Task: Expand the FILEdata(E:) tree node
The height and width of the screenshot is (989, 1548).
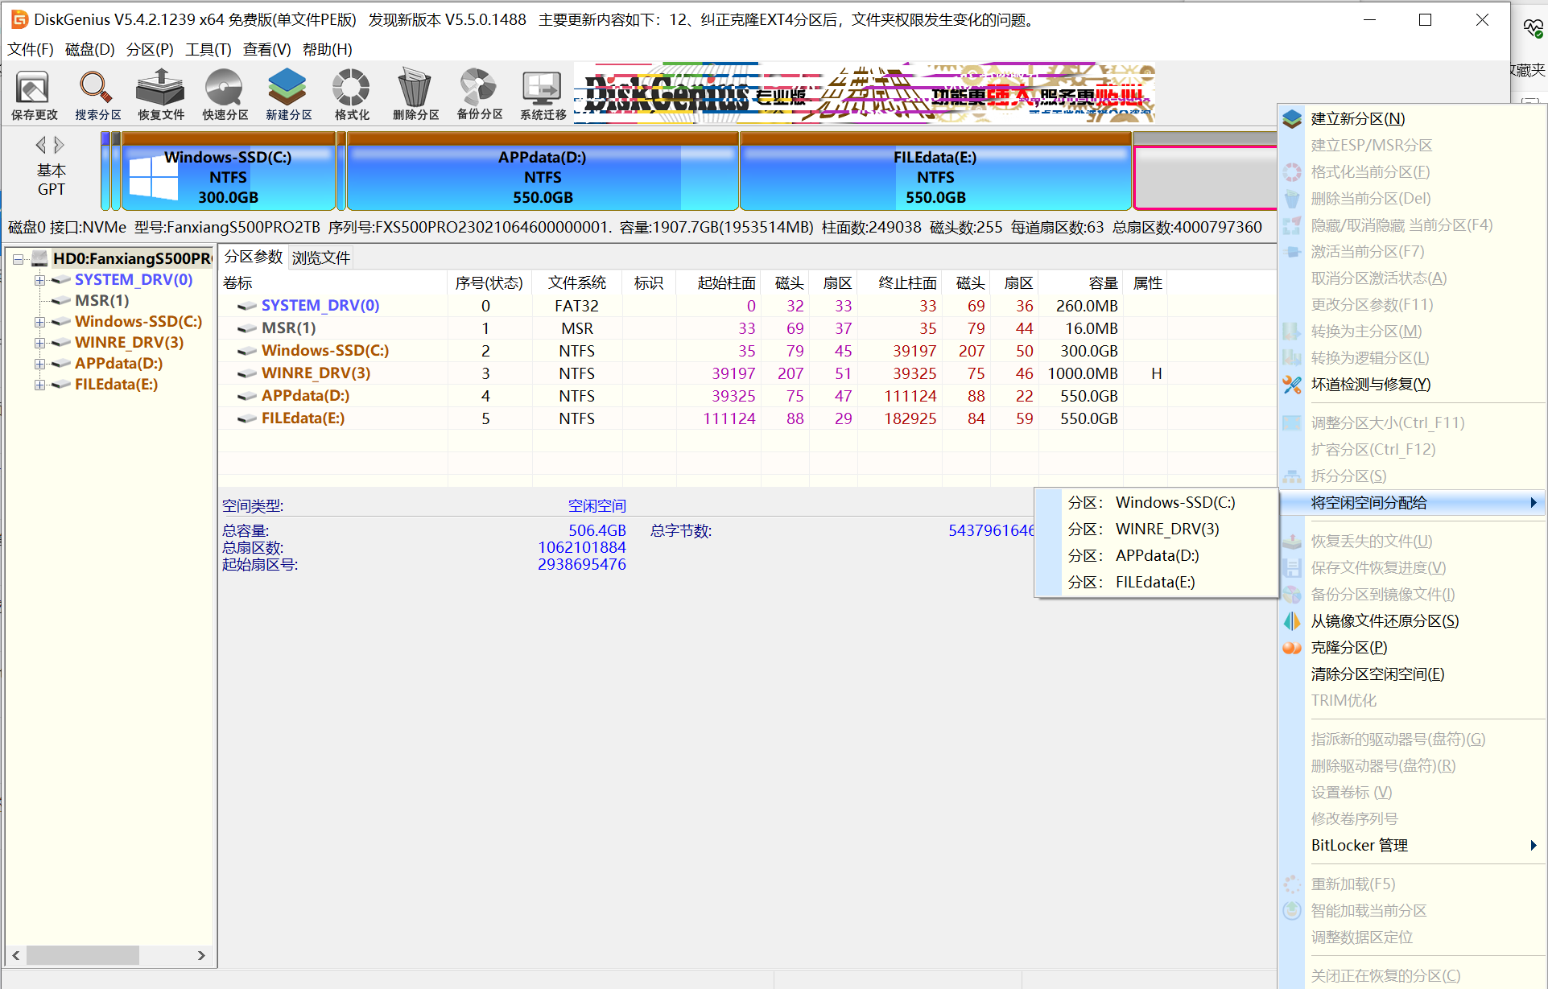Action: point(39,385)
